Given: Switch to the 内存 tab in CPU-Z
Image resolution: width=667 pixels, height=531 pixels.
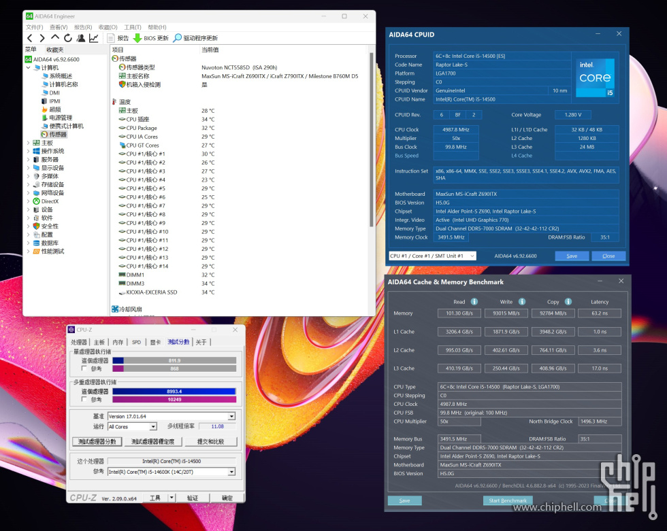Looking at the screenshot, I should pos(118,343).
